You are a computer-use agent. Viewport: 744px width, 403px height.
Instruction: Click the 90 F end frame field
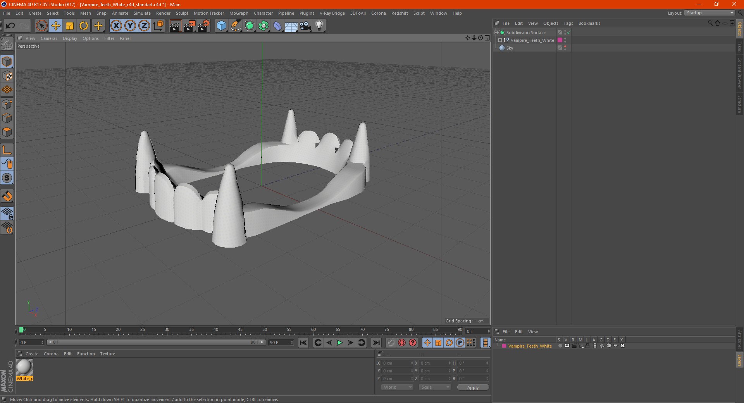[281, 343]
